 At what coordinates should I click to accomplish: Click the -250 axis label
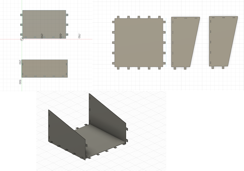pyautogui.click(x=42, y=36)
